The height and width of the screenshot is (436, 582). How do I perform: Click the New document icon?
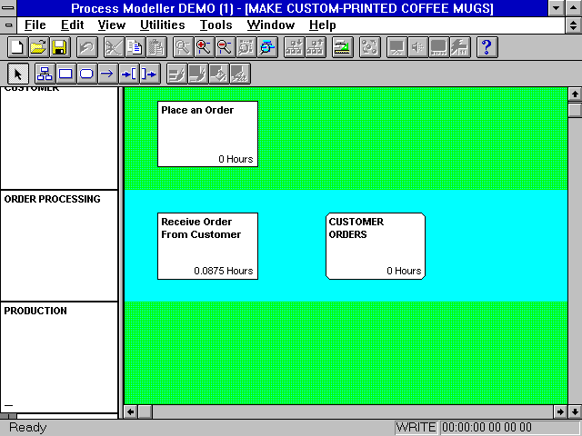point(16,47)
